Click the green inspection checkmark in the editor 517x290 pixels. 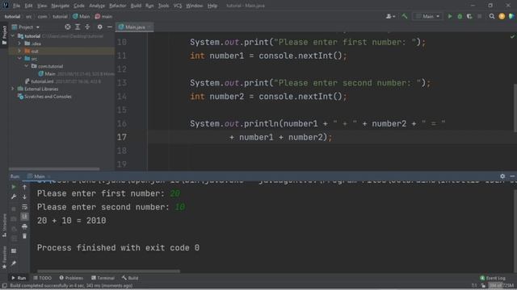pyautogui.click(x=512, y=37)
